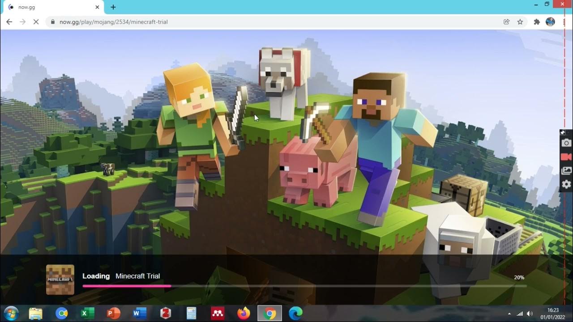
Task: Click the 20% loading percentage
Action: [519, 278]
